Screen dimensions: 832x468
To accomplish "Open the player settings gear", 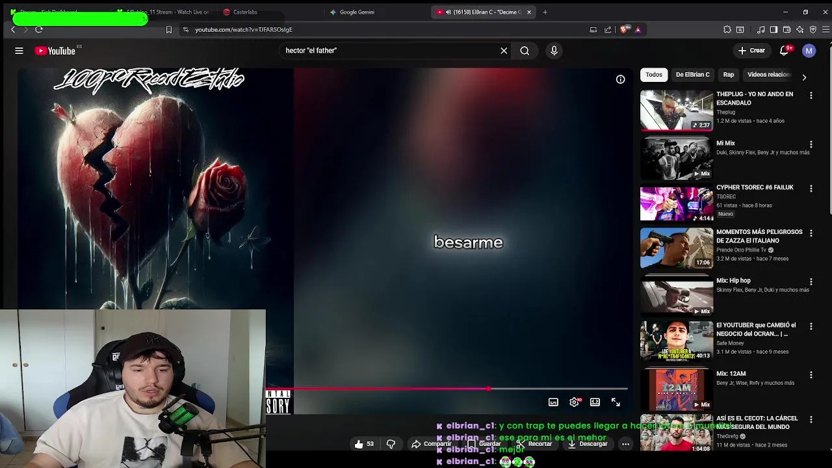I will pyautogui.click(x=574, y=402).
